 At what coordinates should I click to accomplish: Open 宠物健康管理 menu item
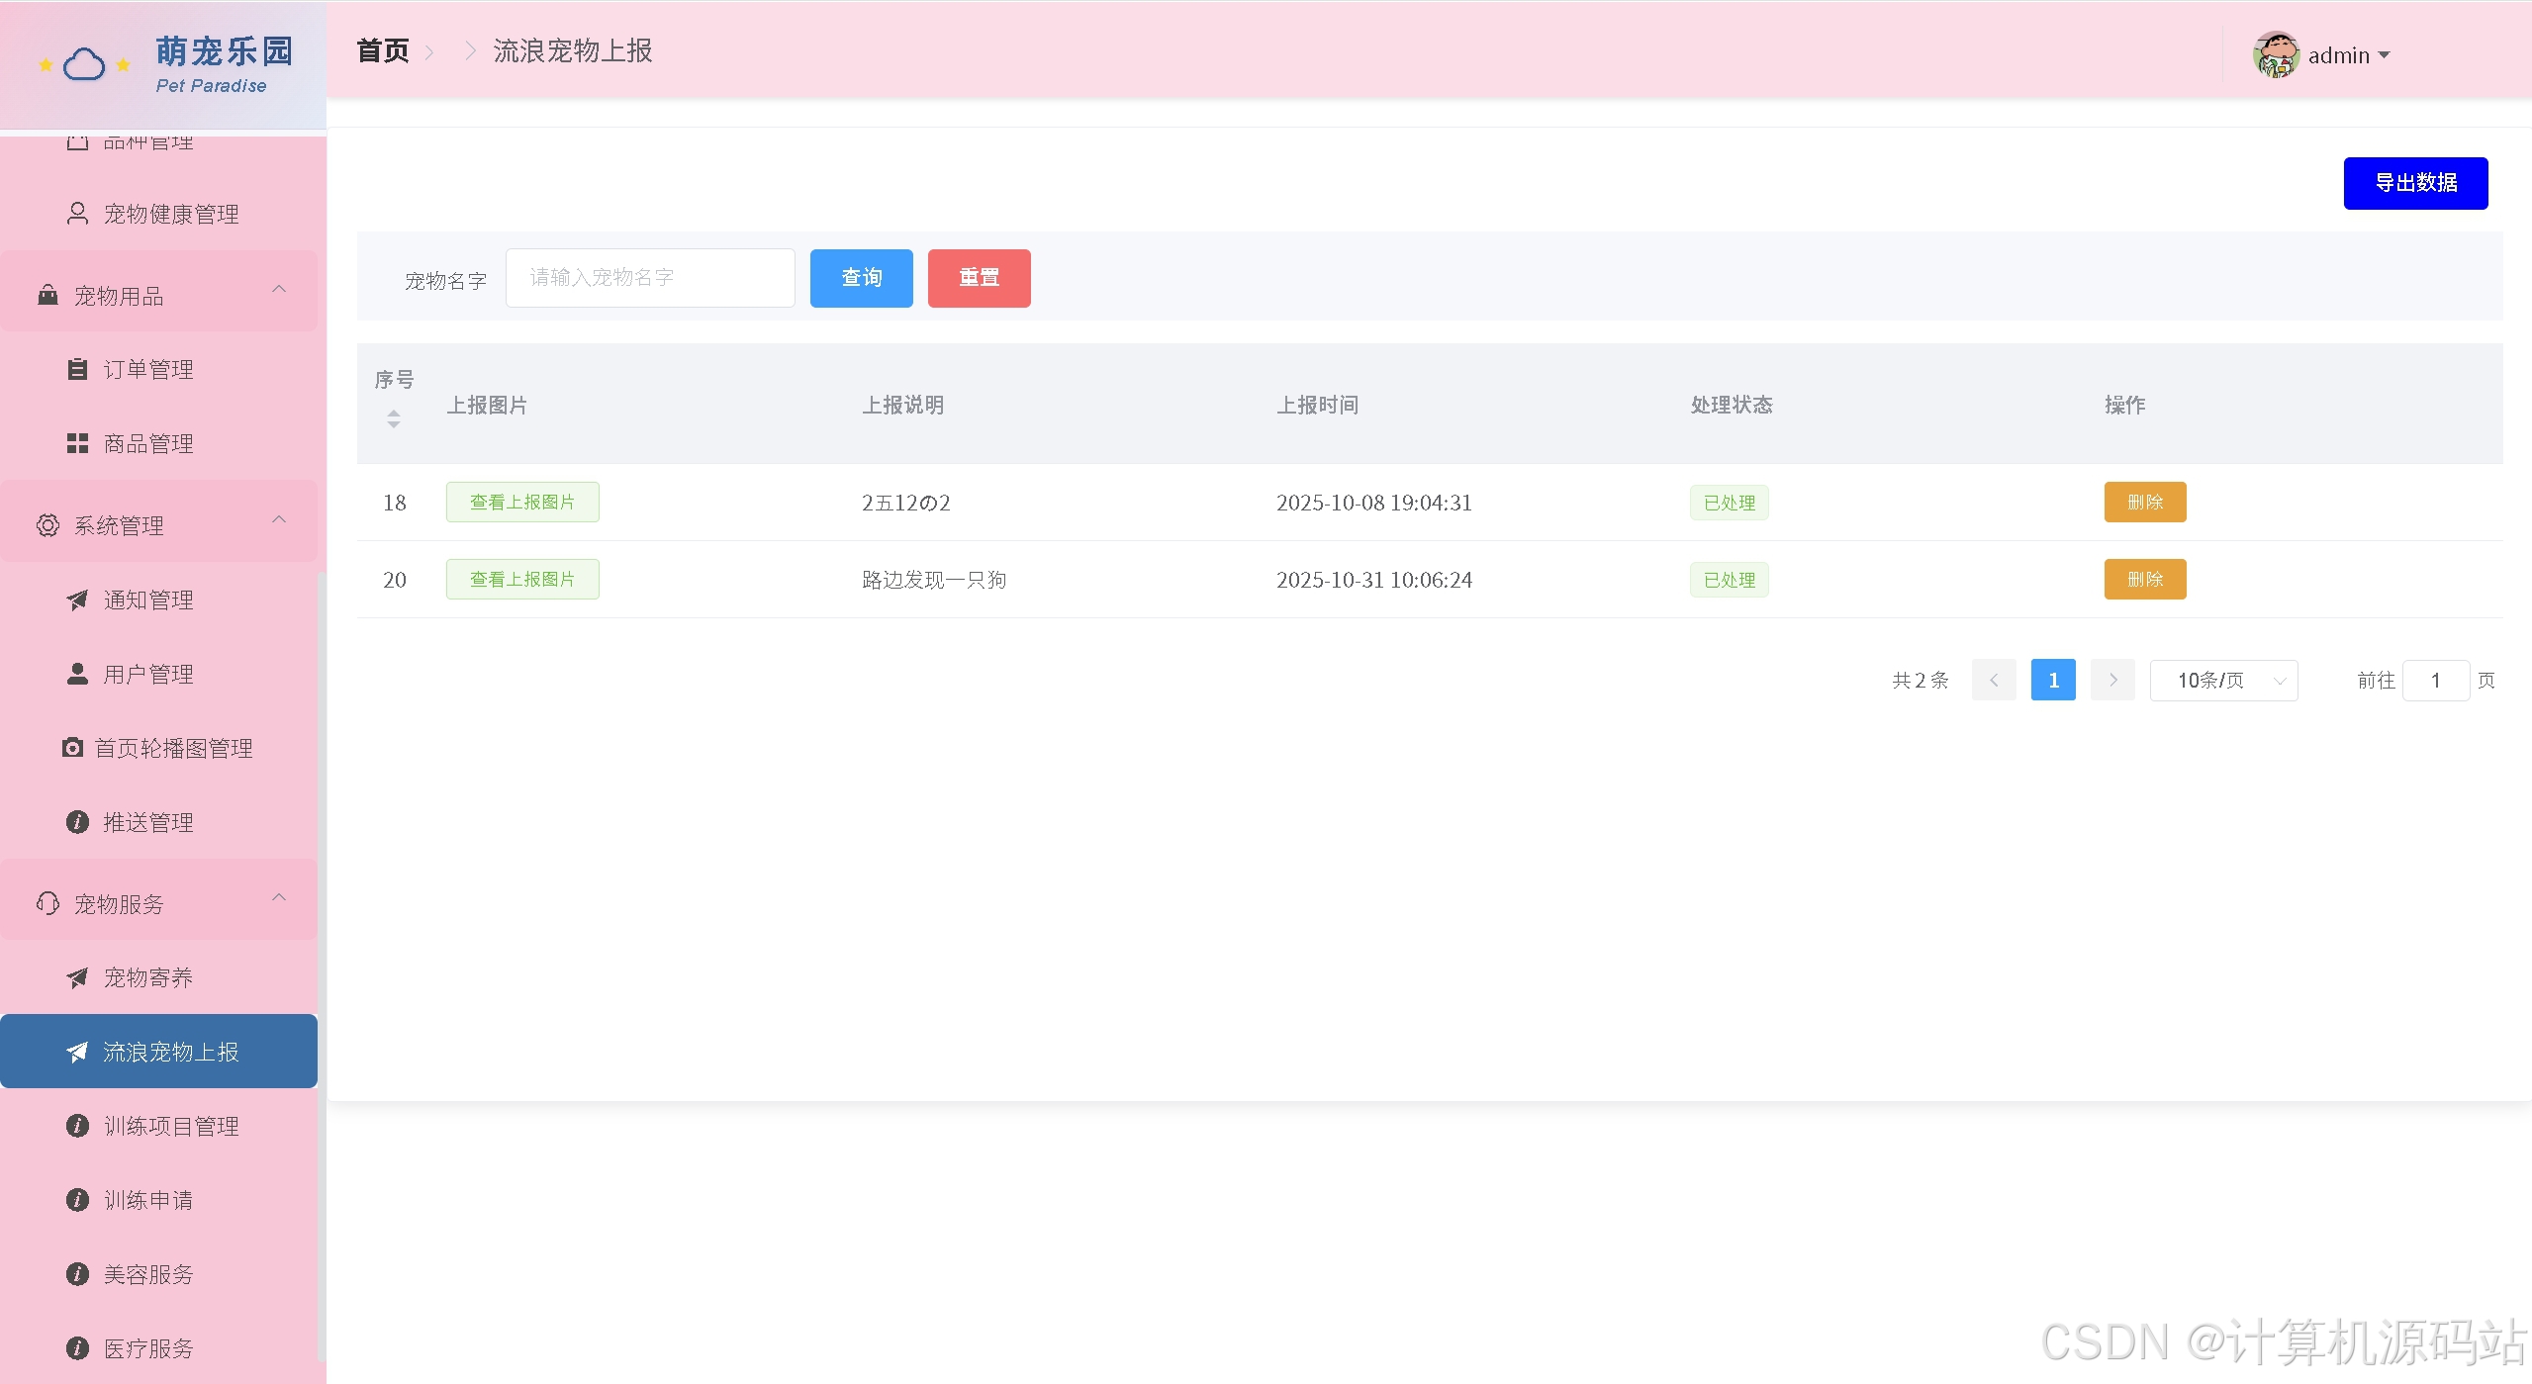pos(158,214)
